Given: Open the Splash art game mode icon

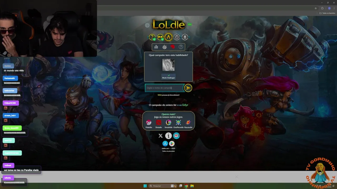Looking at the screenshot, I should click(185, 37).
